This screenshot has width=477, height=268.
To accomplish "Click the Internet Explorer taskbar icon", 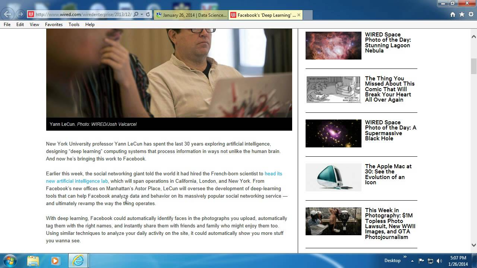I will click(78, 261).
